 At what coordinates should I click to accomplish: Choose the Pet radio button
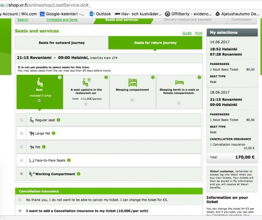pos(21,147)
